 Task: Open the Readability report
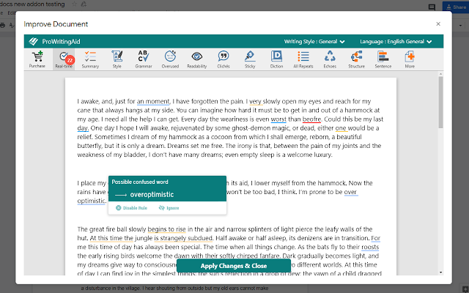click(x=197, y=59)
